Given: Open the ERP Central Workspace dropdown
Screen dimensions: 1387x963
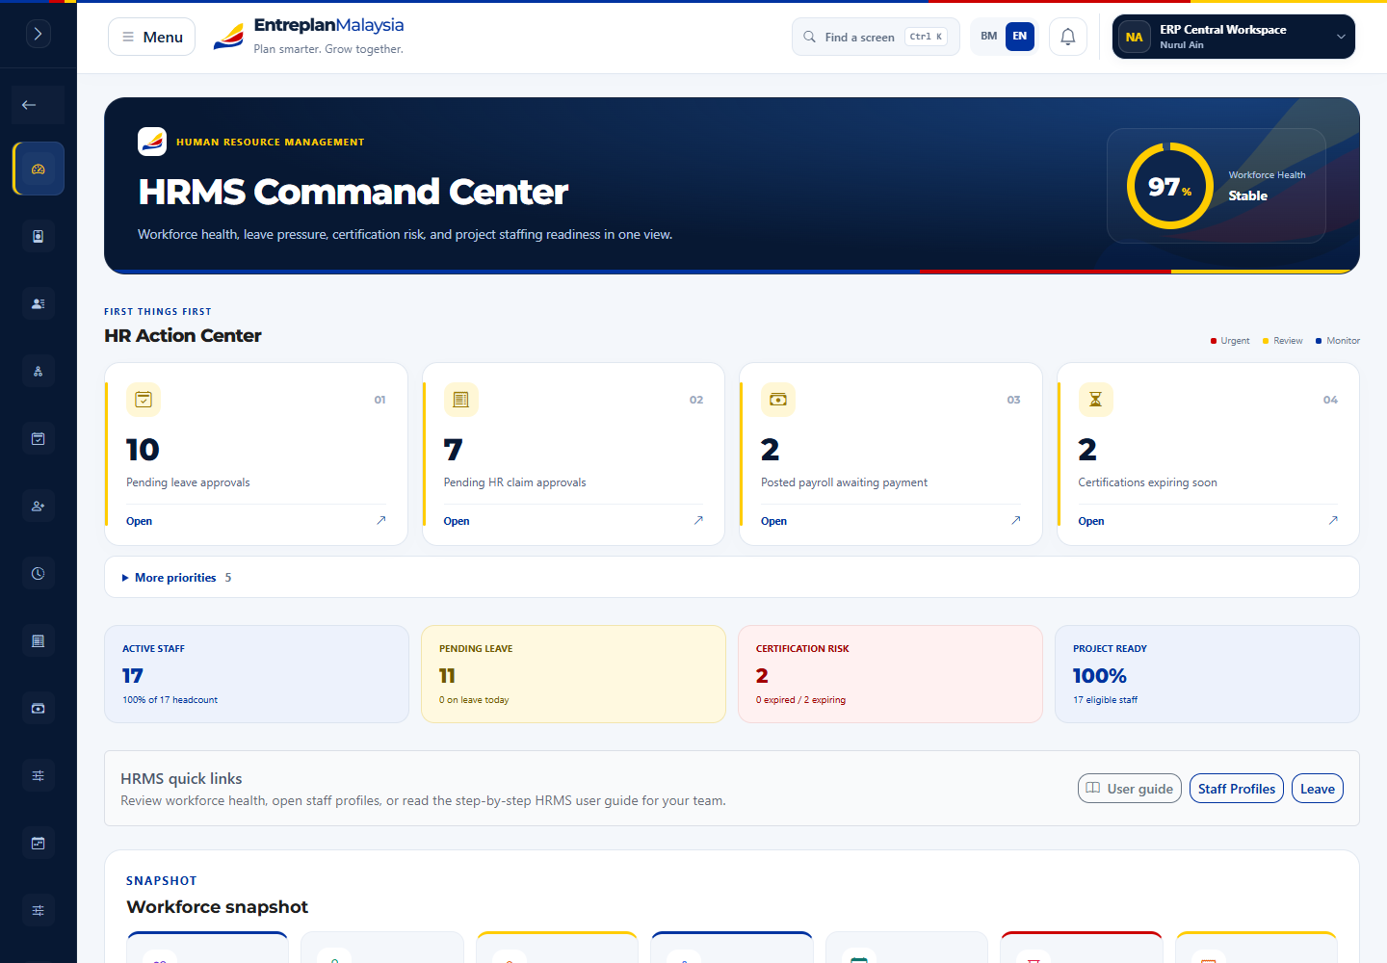Looking at the screenshot, I should 1234,37.
